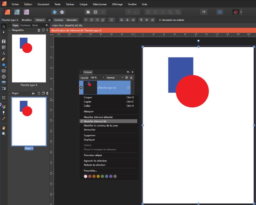Select the View hand tool
Viewport: 256px width, 205px height.
(x=4, y=128)
